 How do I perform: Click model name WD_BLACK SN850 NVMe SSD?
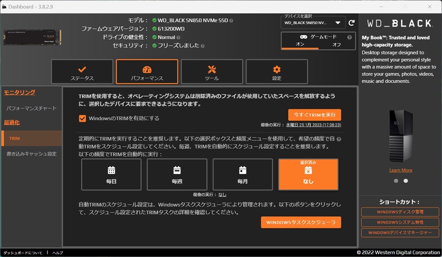tap(193, 21)
